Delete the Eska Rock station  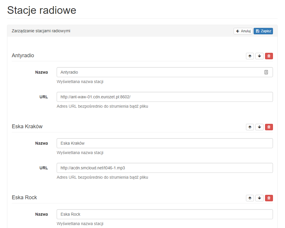(269, 198)
